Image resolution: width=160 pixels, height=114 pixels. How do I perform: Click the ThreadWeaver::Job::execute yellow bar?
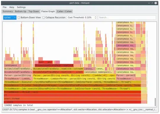(x=73, y=89)
